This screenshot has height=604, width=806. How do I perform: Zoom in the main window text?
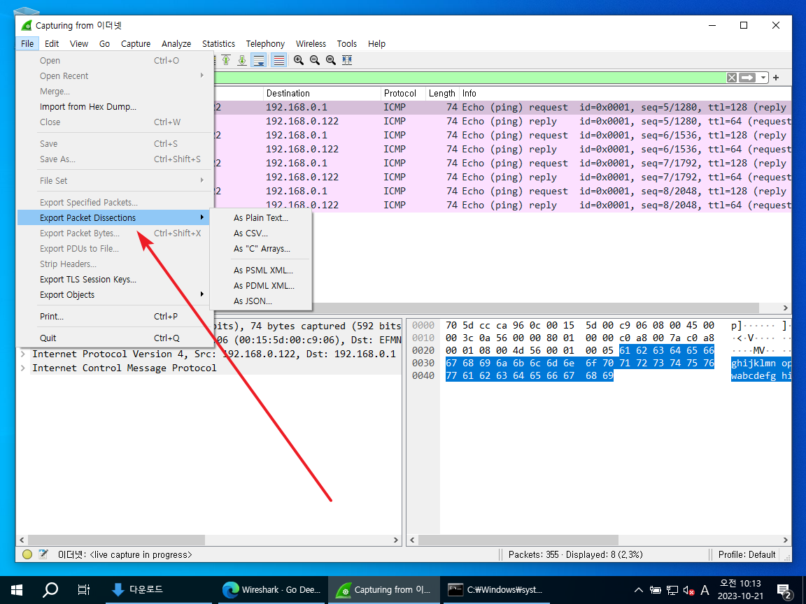pos(298,60)
